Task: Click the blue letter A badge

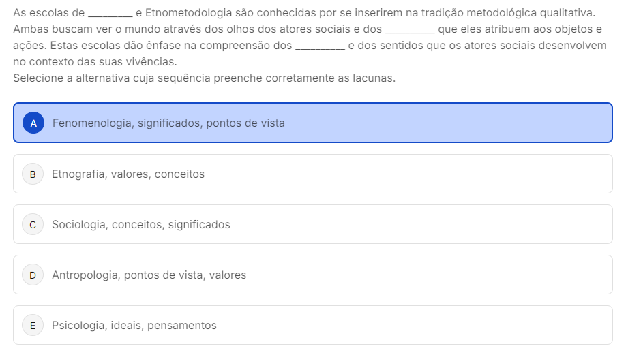Action: tap(33, 123)
